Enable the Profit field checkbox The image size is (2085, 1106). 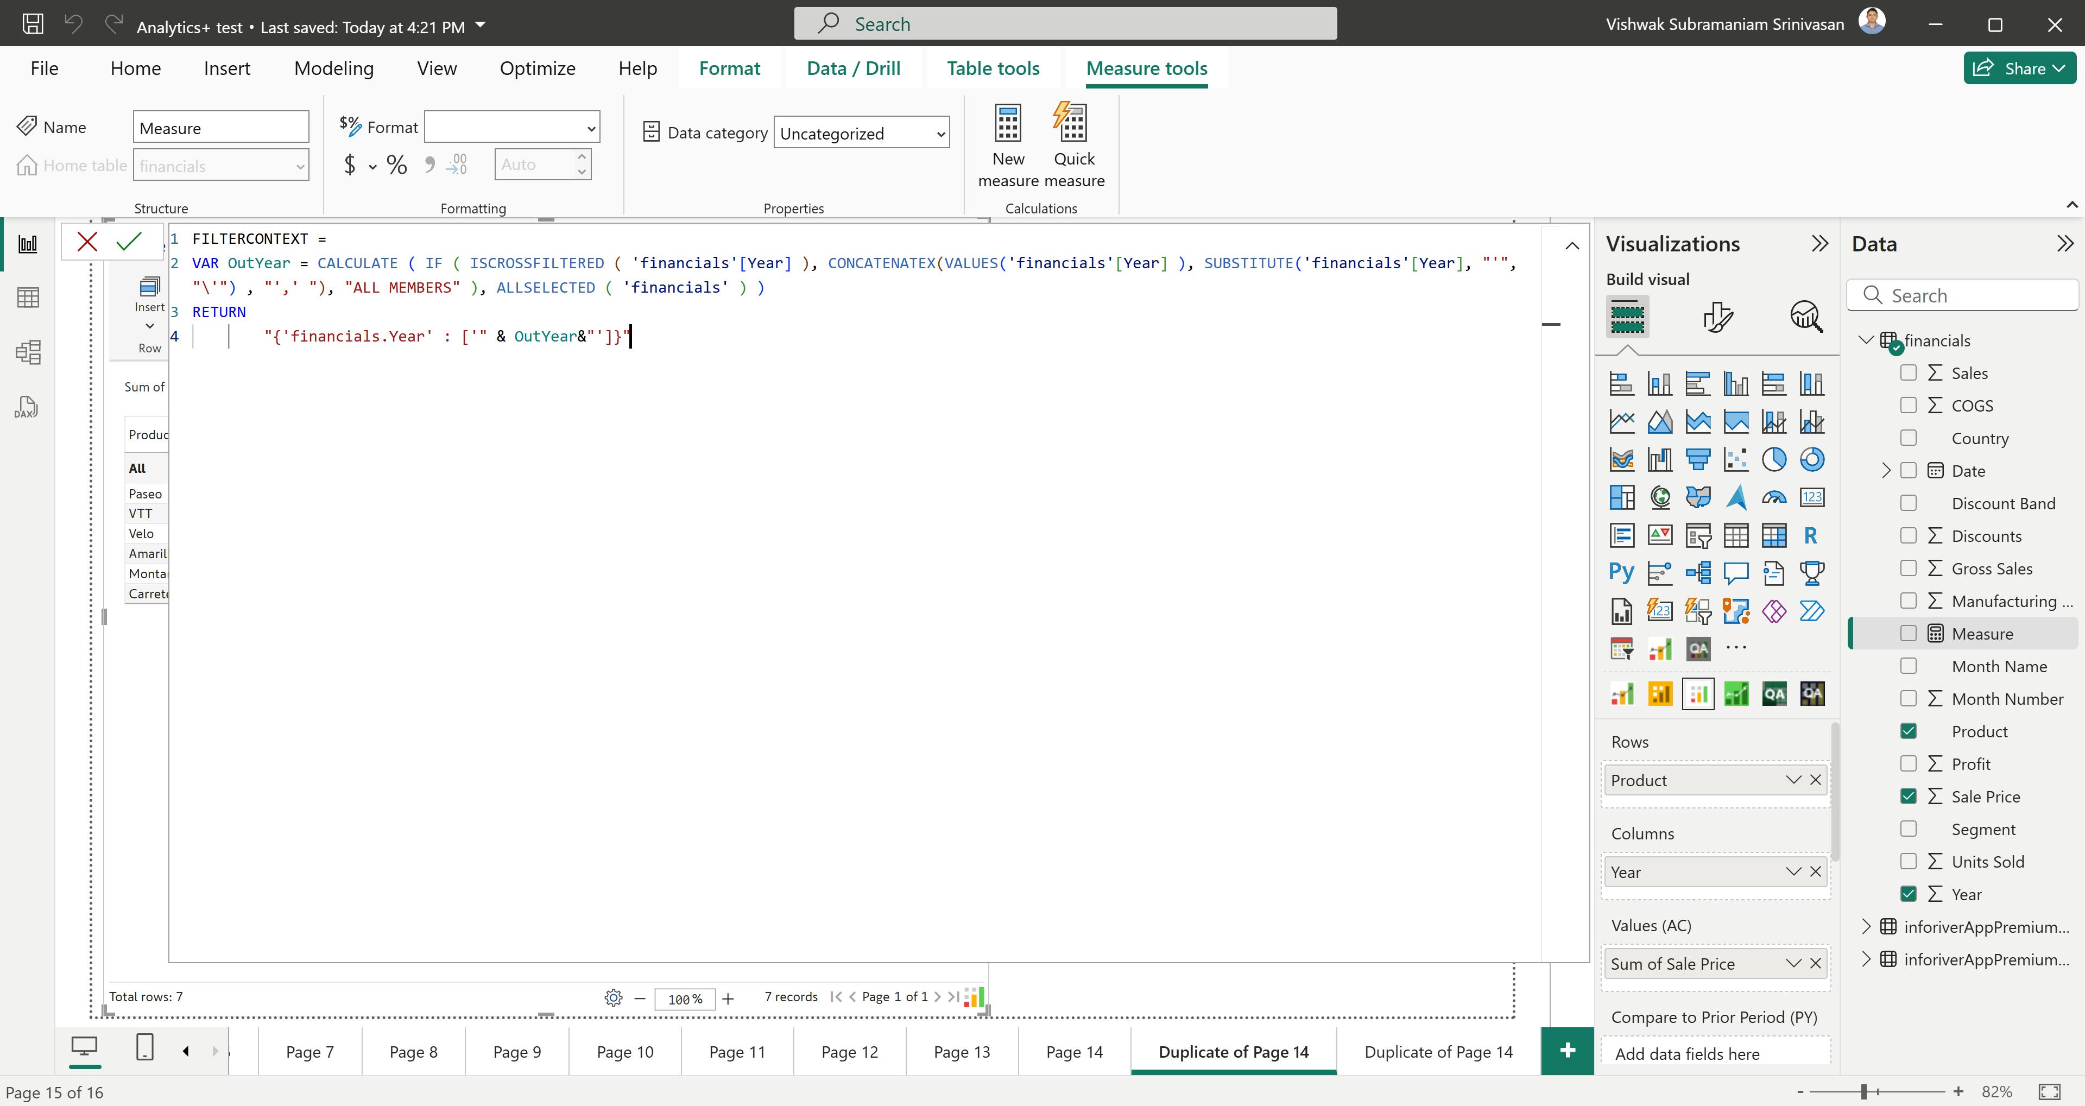1908,763
